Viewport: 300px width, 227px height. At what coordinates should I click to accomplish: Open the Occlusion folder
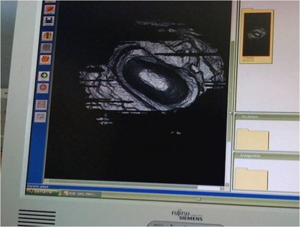[x=253, y=139]
